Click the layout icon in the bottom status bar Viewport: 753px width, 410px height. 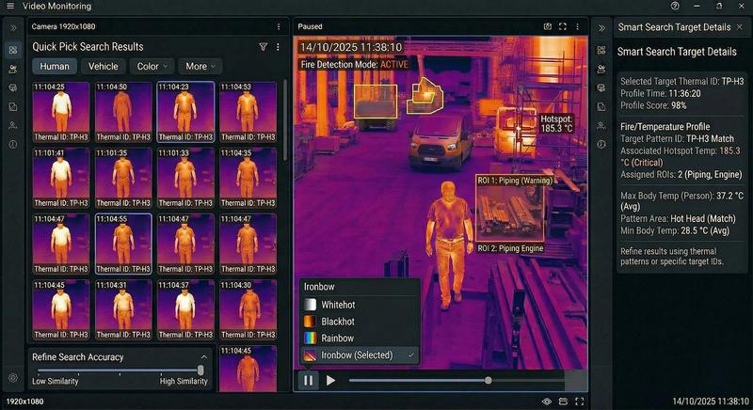click(x=563, y=402)
